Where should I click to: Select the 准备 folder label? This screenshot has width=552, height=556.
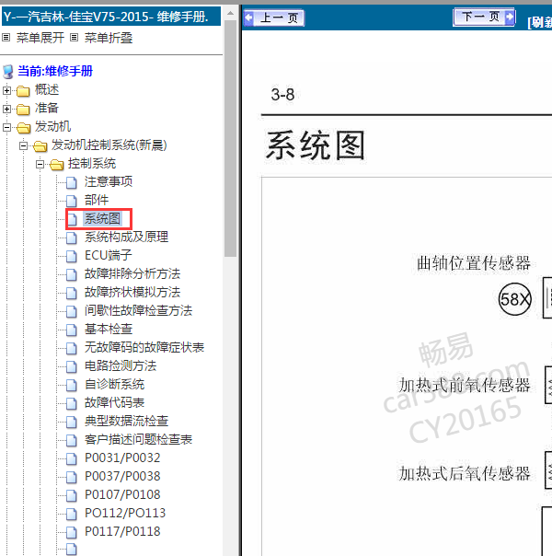pyautogui.click(x=47, y=108)
